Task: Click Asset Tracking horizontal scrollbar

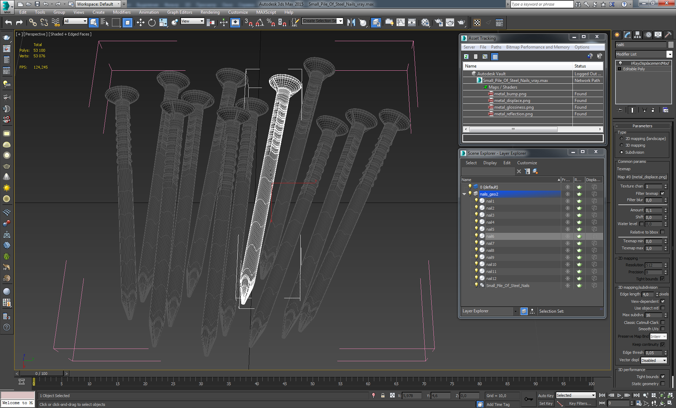Action: pyautogui.click(x=513, y=129)
